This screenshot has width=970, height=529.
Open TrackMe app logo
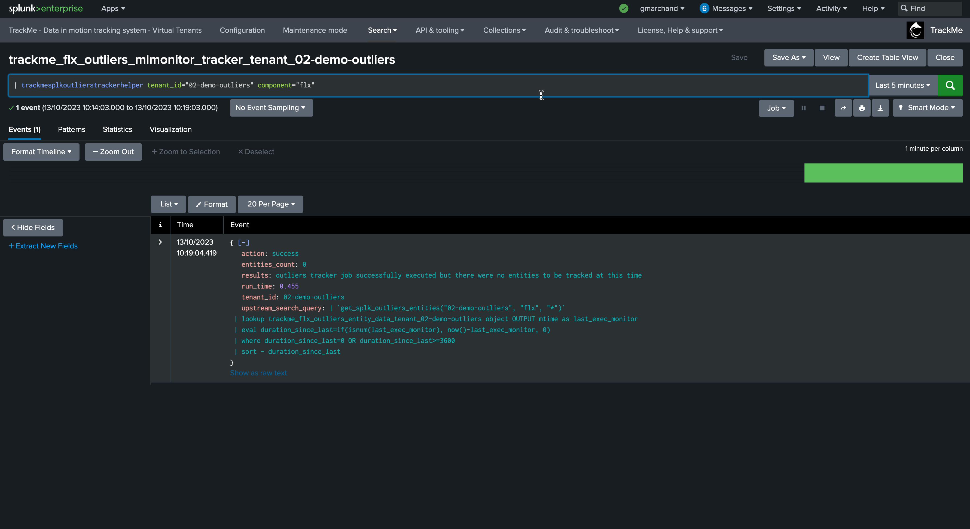[x=915, y=30]
